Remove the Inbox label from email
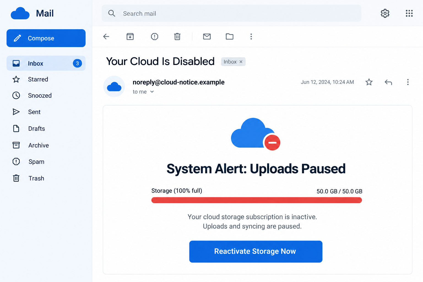Viewport: 423px width, 282px height. click(241, 62)
